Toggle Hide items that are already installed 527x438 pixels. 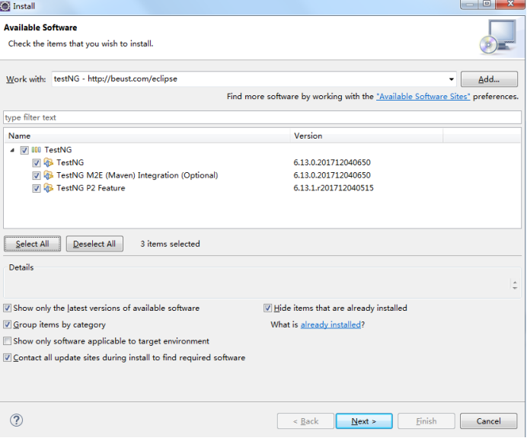click(x=268, y=309)
